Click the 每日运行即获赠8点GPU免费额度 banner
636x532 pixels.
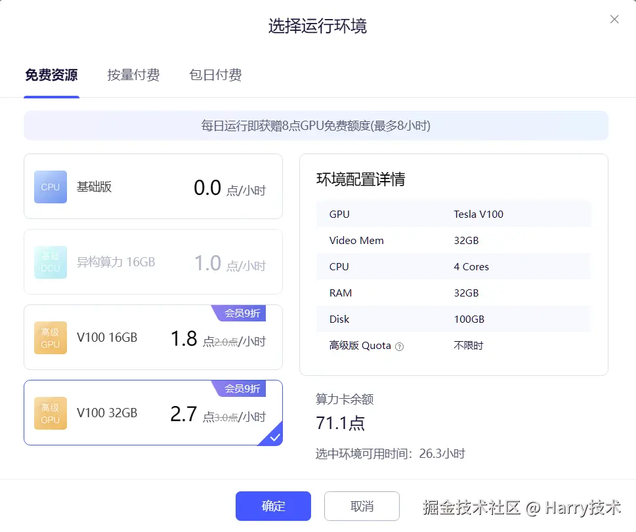[316, 126]
